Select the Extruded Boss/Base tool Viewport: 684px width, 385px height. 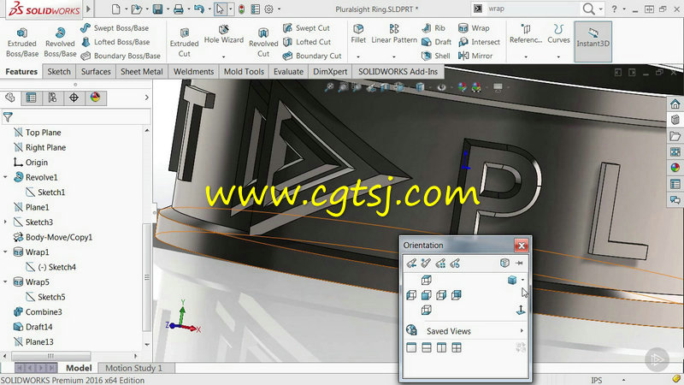pos(22,43)
